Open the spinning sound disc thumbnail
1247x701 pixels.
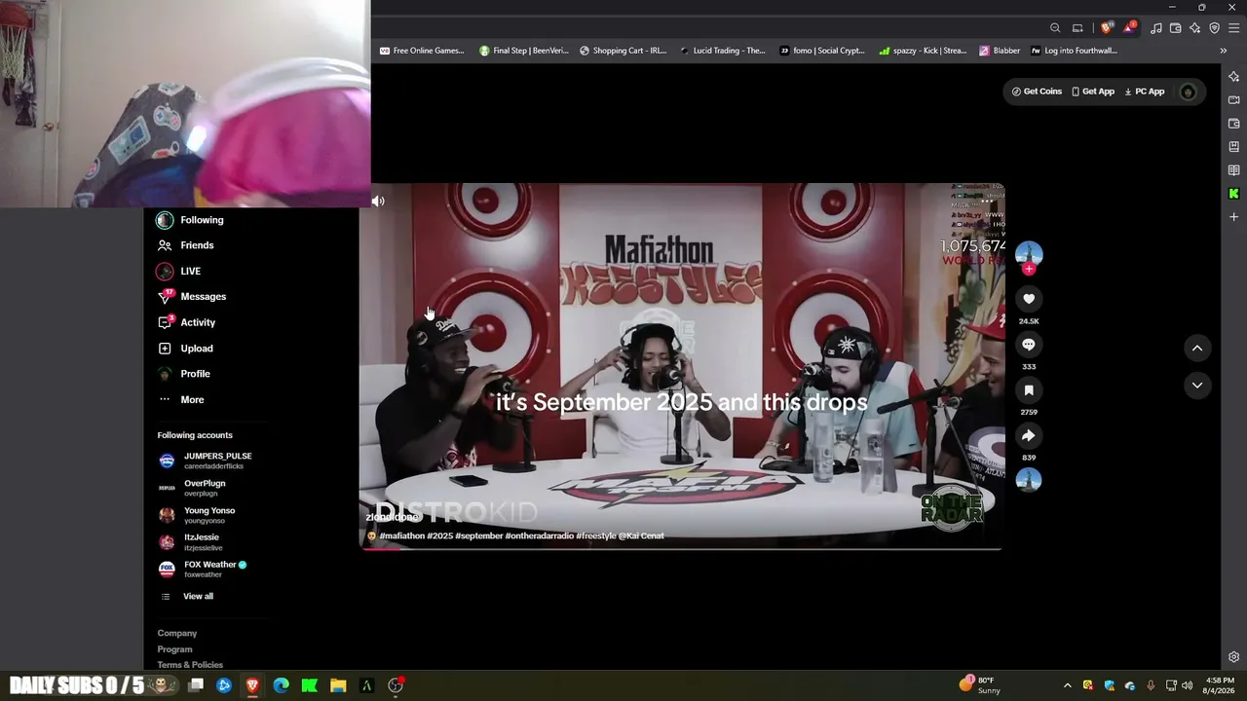(1029, 480)
